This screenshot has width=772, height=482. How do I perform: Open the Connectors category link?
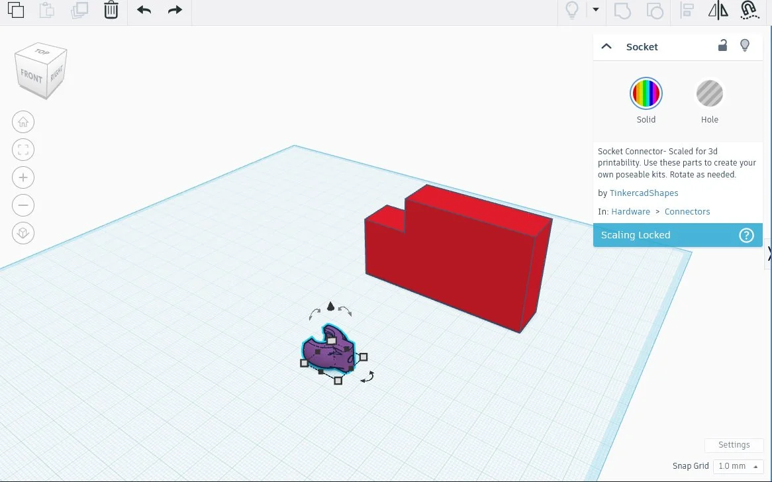click(687, 211)
